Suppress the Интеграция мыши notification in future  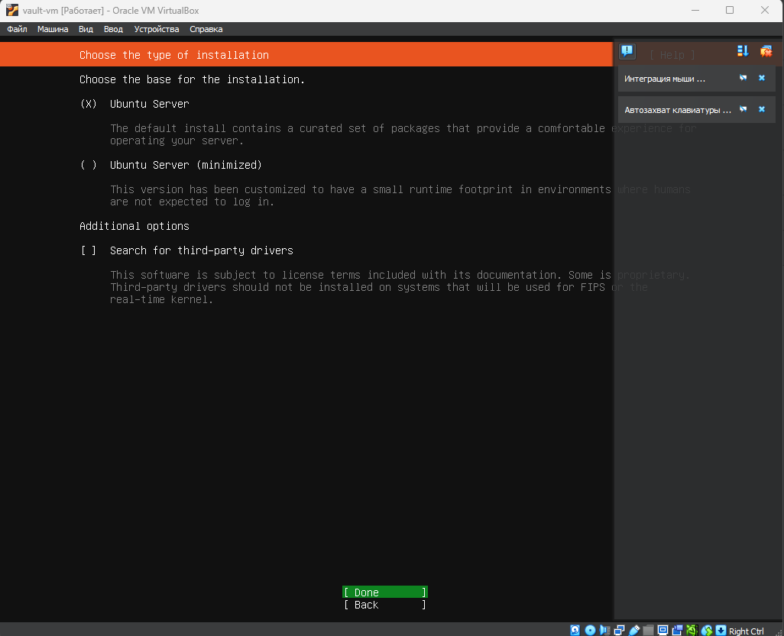tap(743, 78)
